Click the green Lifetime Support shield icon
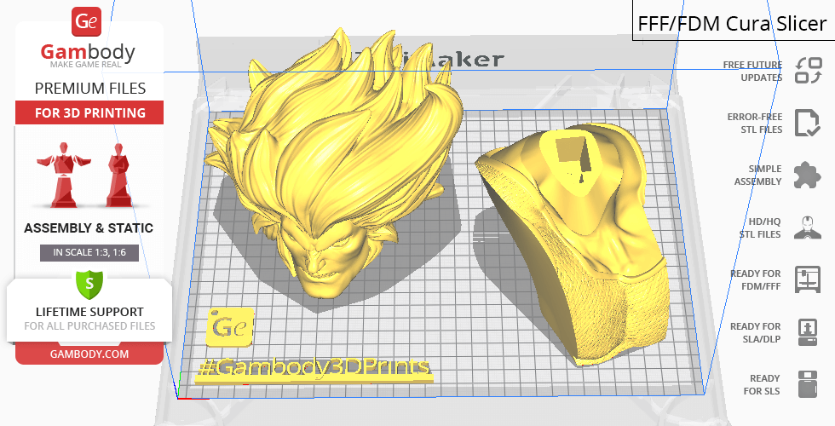This screenshot has width=835, height=426. click(x=89, y=283)
